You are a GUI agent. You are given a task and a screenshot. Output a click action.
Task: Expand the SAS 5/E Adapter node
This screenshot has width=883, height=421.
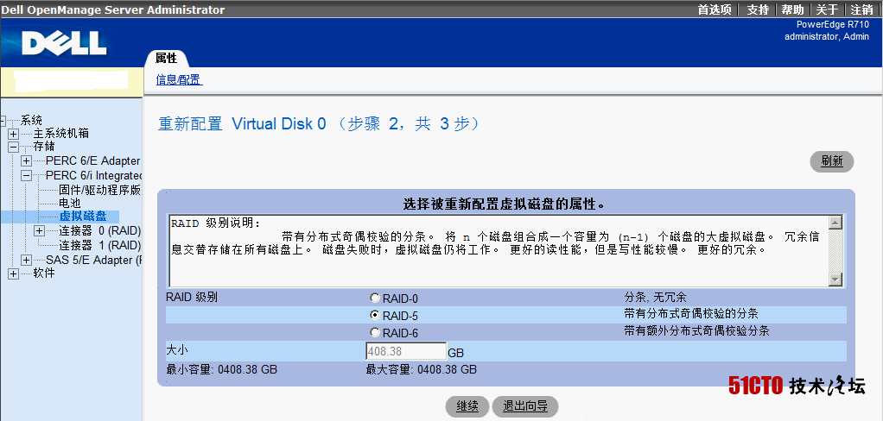tap(27, 260)
